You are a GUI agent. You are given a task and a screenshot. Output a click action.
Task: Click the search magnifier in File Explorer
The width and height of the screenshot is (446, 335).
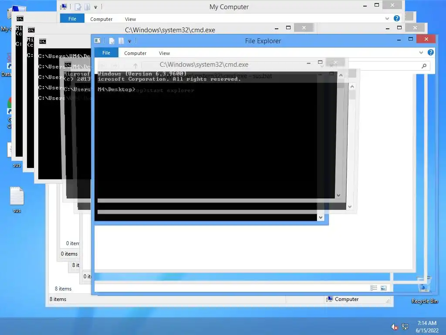tap(424, 66)
